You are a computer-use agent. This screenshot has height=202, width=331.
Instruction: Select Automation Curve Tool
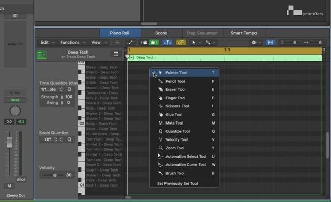tap(184, 165)
